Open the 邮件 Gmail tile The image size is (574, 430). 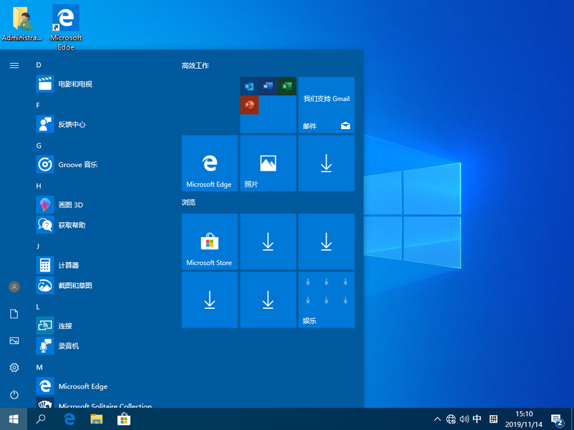[x=326, y=105]
